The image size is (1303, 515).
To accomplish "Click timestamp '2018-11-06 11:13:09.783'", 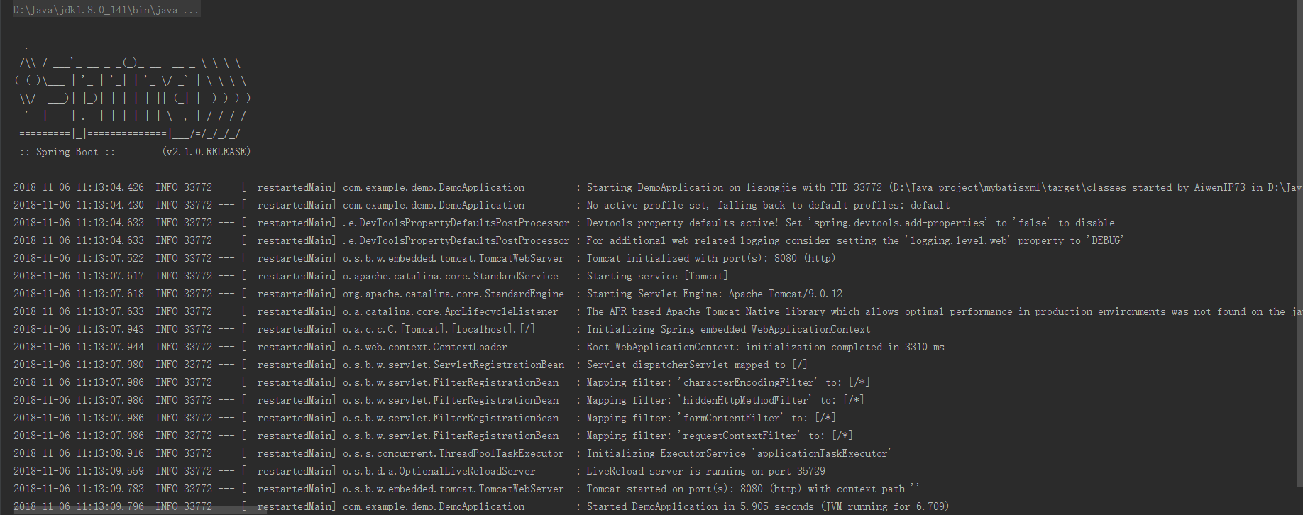I will point(79,489).
